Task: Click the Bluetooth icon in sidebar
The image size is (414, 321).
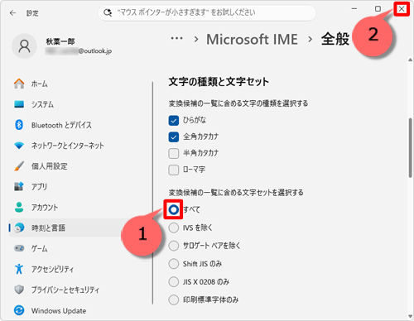Action: 19,125
